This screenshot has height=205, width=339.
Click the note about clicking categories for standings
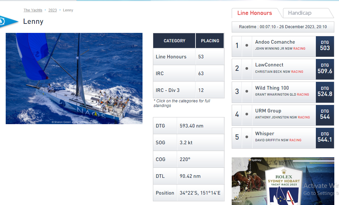(x=182, y=103)
